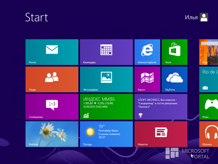
Task: Launch Internet Explorer tile
Action: point(147,52)
